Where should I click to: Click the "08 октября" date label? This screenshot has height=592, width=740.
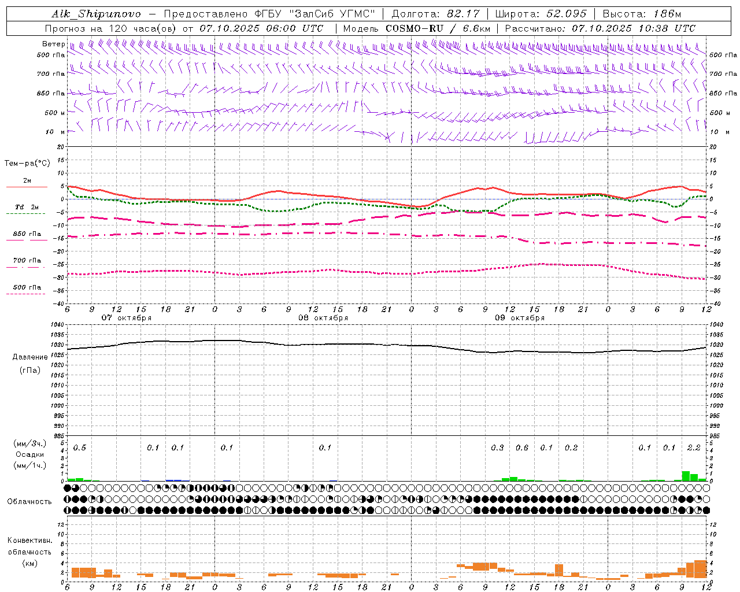pos(323,318)
